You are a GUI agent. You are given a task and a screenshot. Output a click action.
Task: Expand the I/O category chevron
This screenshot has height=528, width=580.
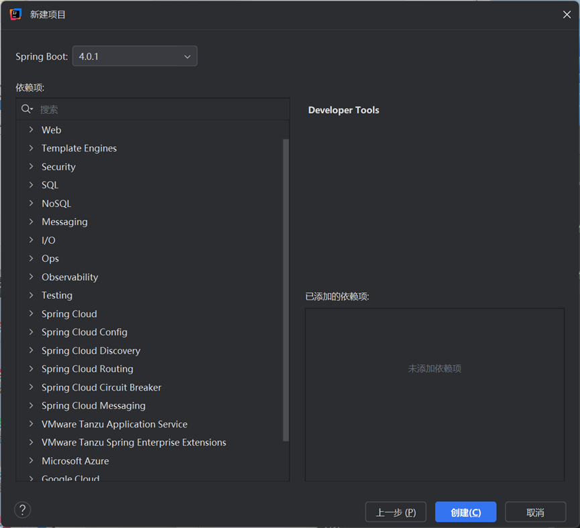click(31, 241)
